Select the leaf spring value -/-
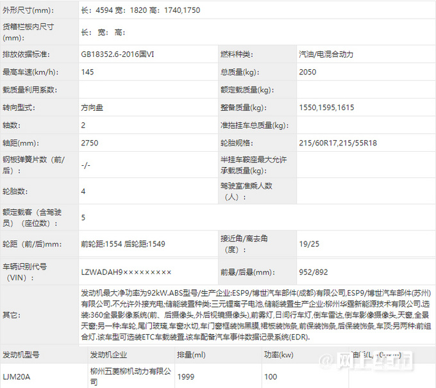 pyautogui.click(x=86, y=165)
